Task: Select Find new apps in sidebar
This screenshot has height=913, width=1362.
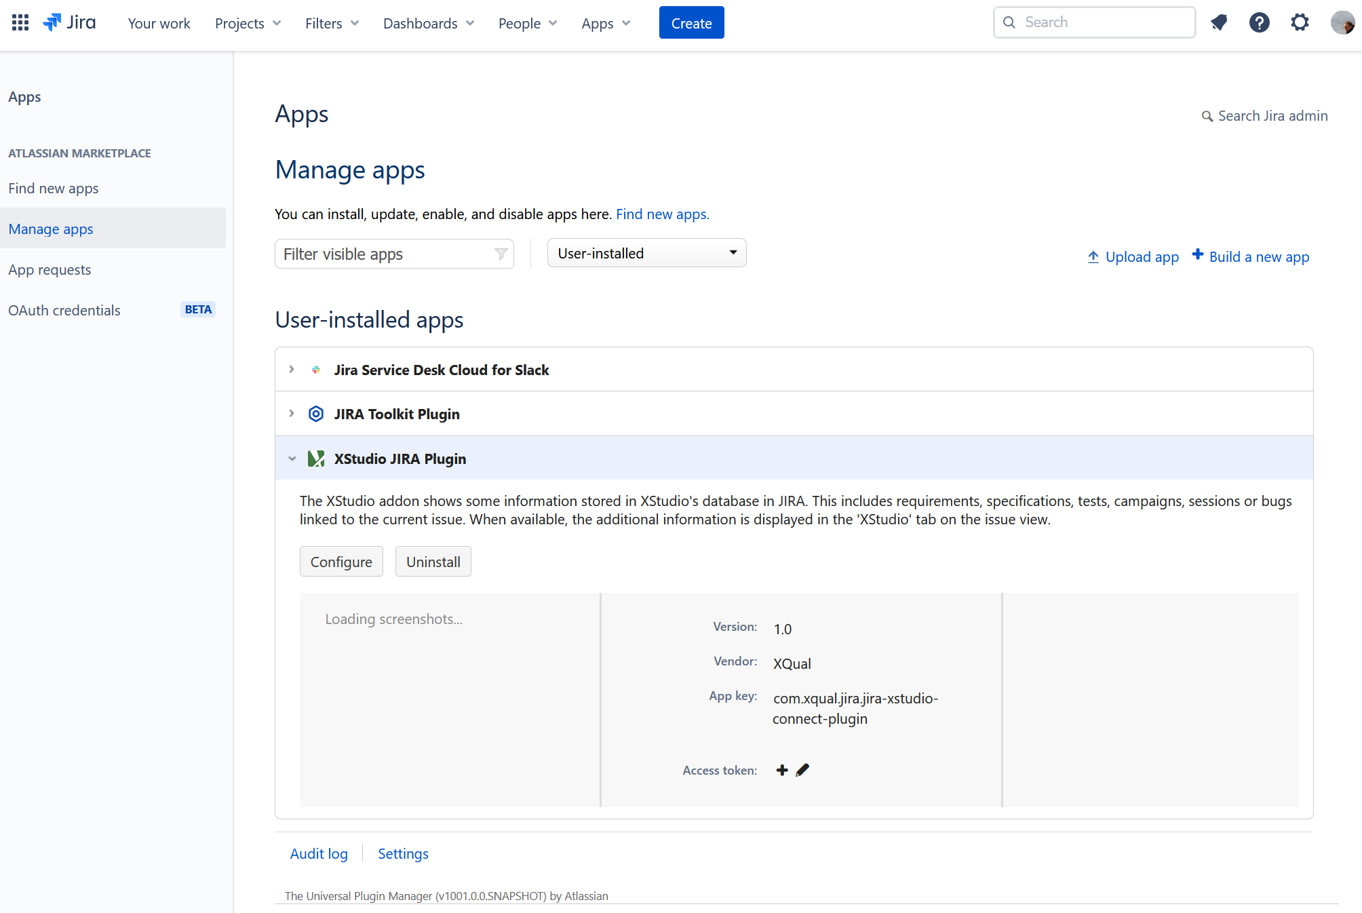Action: point(54,189)
